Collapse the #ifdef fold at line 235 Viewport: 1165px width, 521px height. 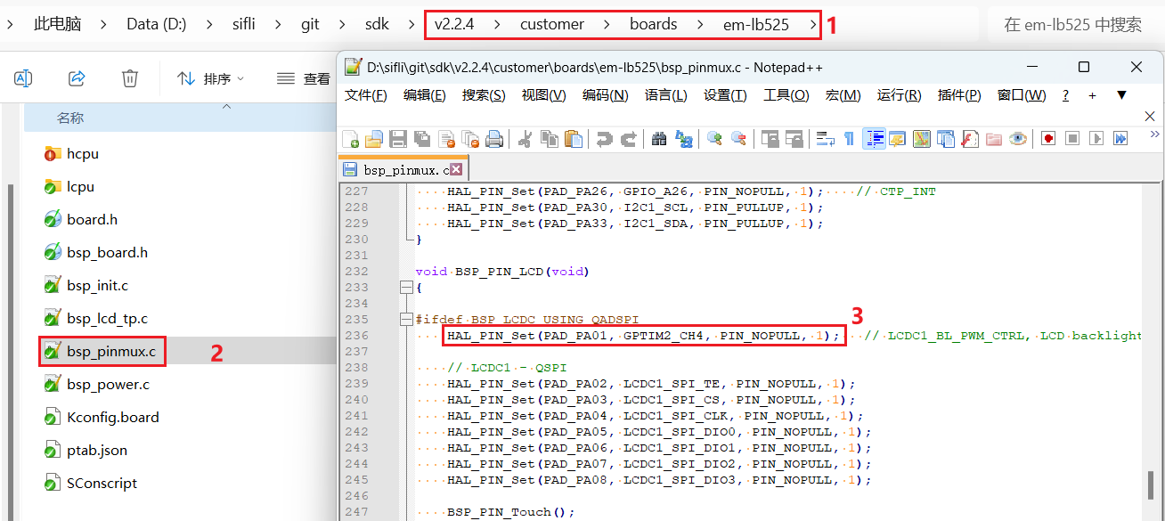pyautogui.click(x=406, y=320)
